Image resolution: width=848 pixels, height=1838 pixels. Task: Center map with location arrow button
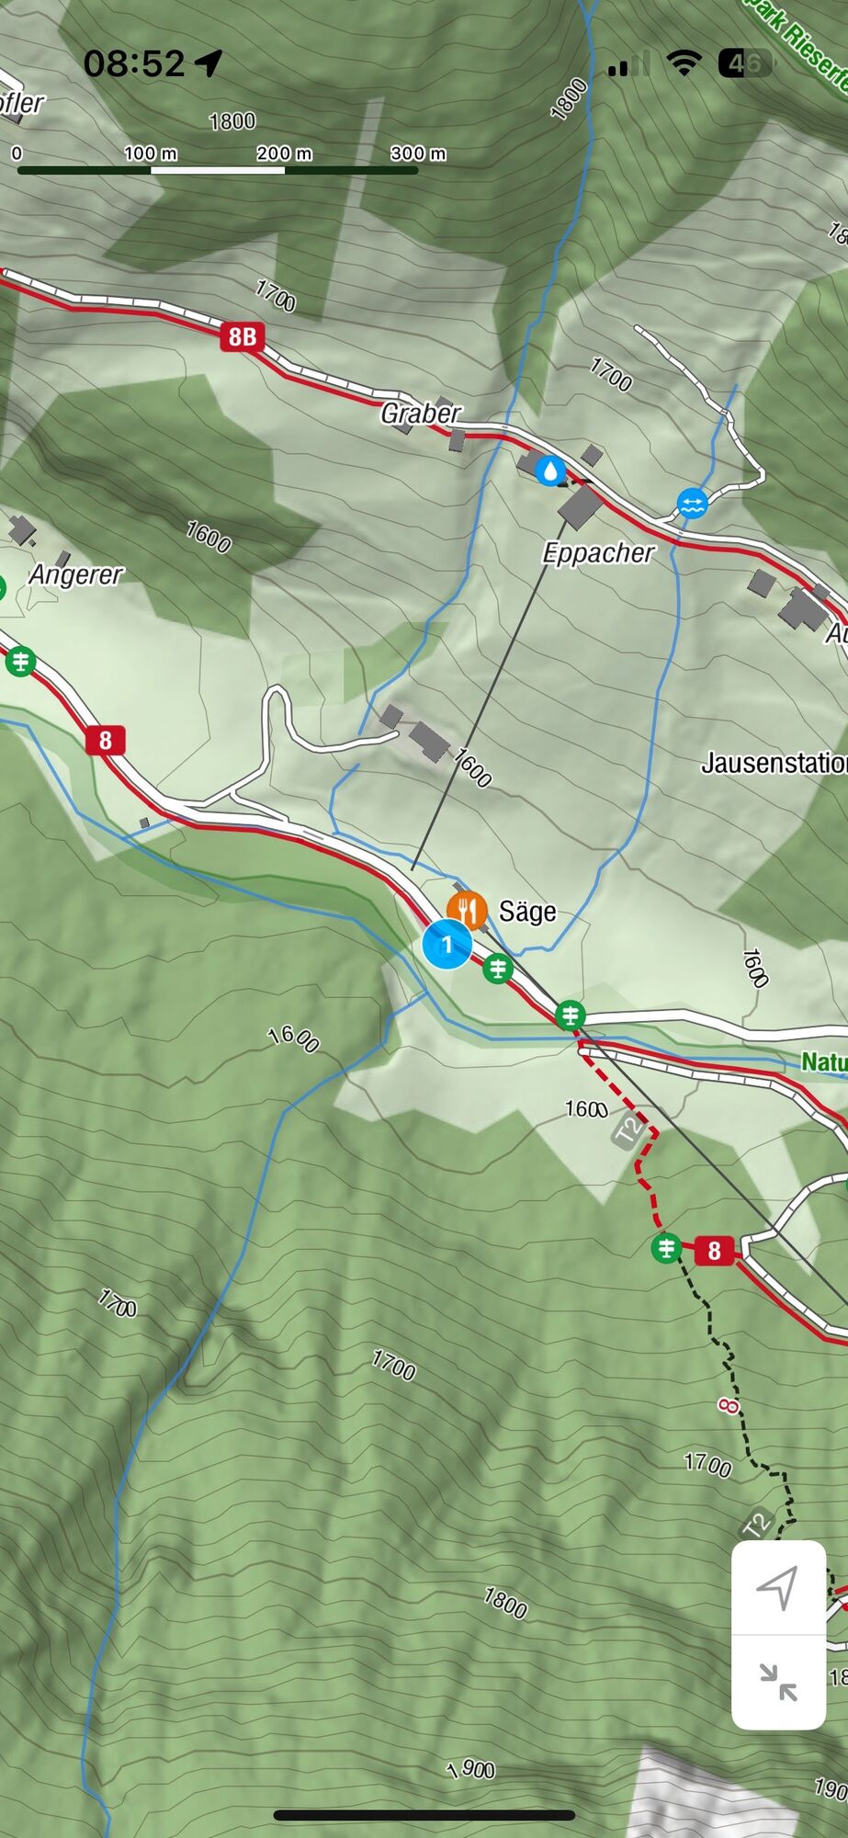coord(778,1588)
